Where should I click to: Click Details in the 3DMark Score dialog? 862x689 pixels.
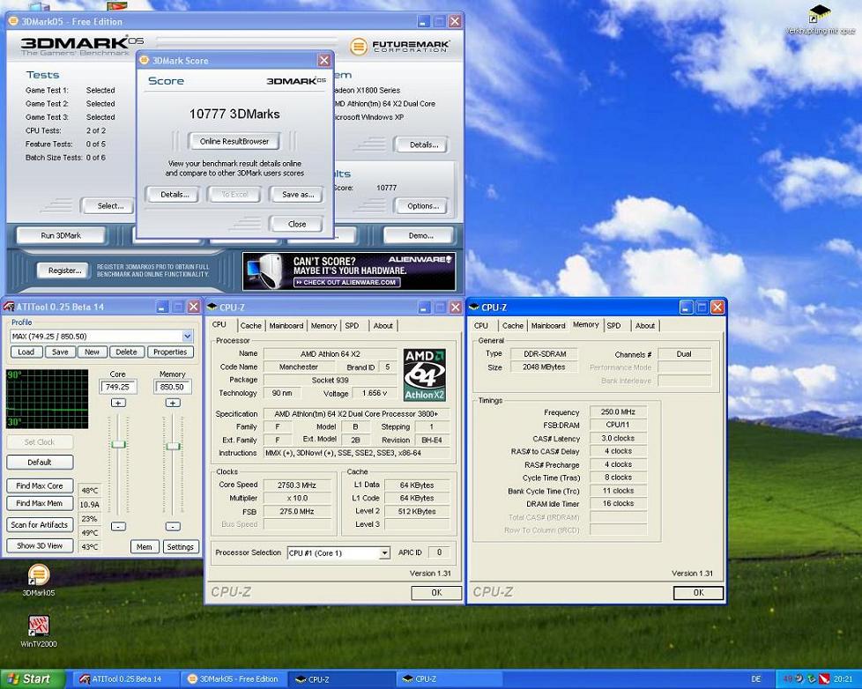(x=175, y=195)
